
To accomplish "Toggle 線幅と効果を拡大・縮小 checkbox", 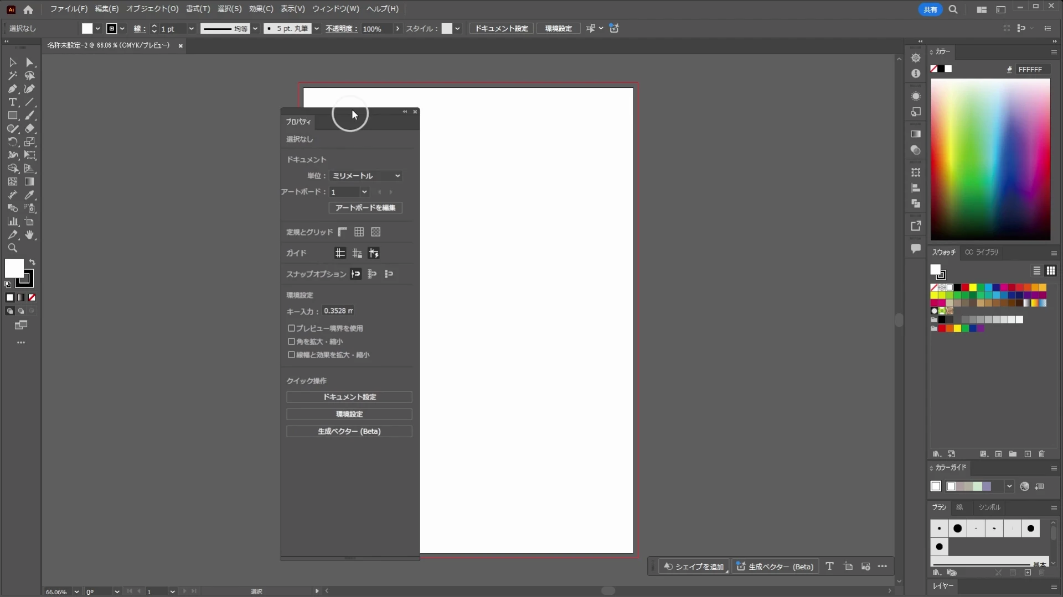I will [291, 355].
